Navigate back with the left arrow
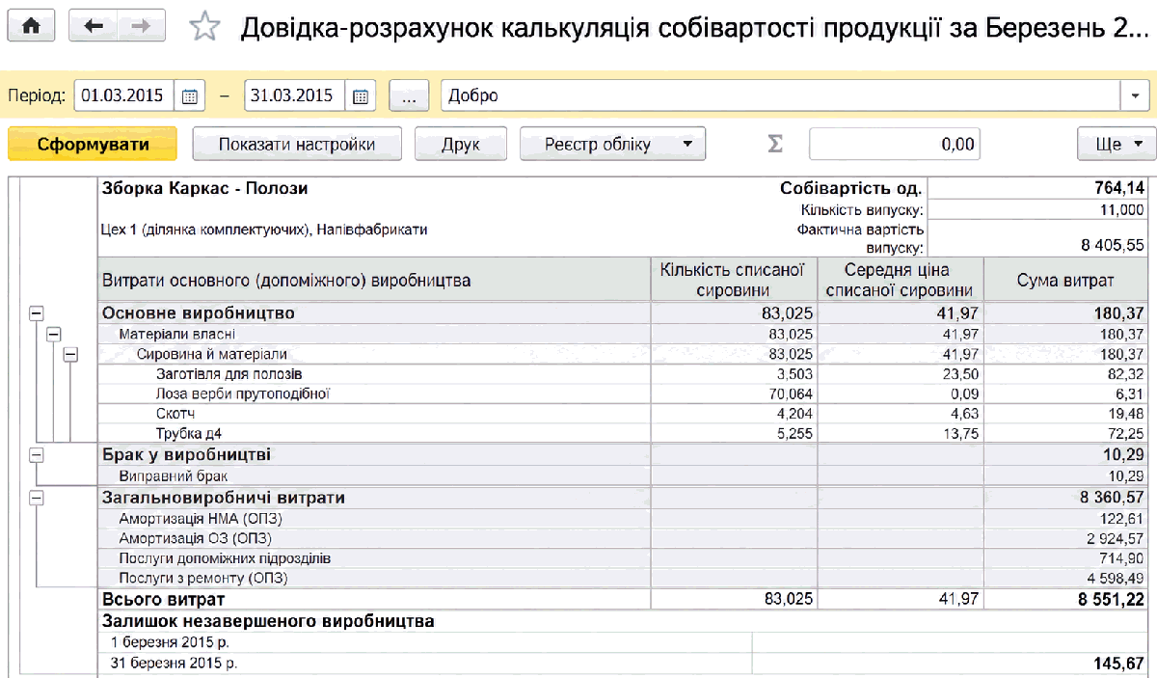The height and width of the screenshot is (678, 1157). pos(94,26)
